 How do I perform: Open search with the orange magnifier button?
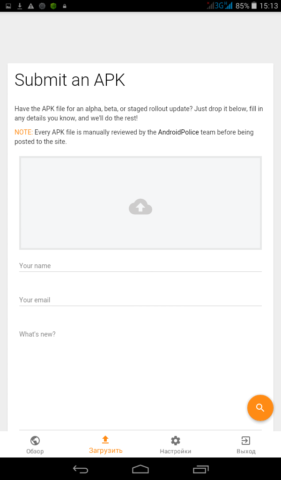tap(260, 408)
